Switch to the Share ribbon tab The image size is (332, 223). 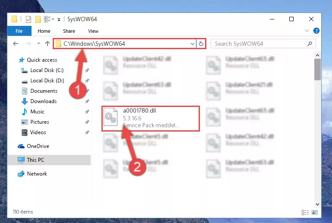point(69,31)
